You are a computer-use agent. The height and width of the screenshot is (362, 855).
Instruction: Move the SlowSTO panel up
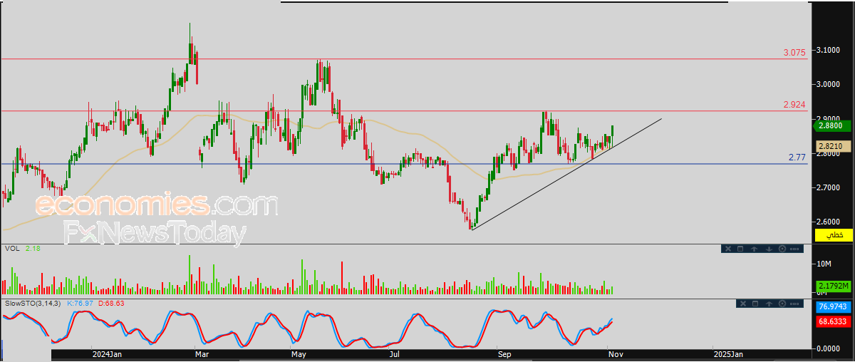click(769, 304)
